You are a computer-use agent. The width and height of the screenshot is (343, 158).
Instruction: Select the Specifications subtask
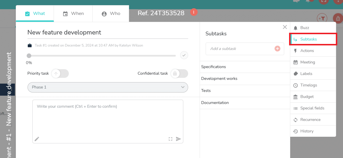(245, 67)
